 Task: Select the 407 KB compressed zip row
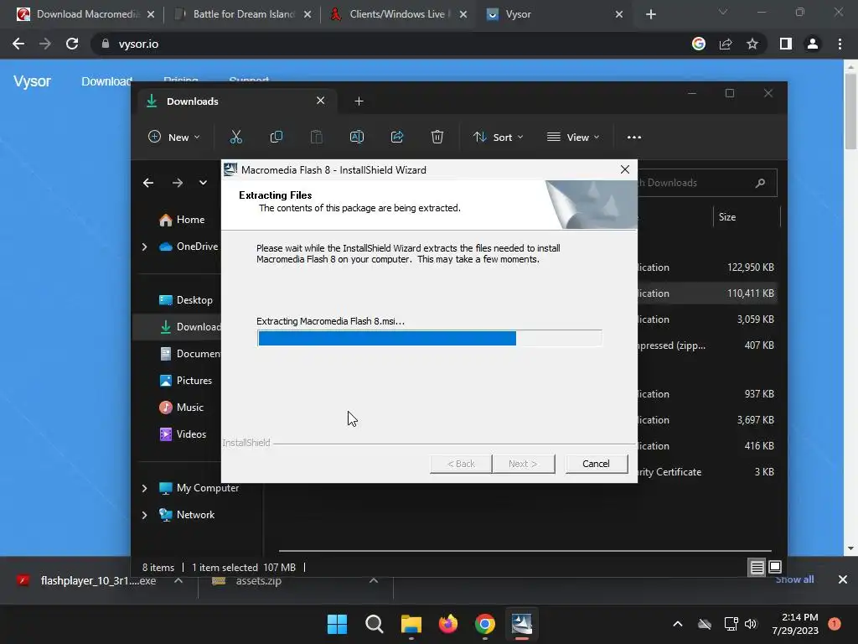coord(707,345)
